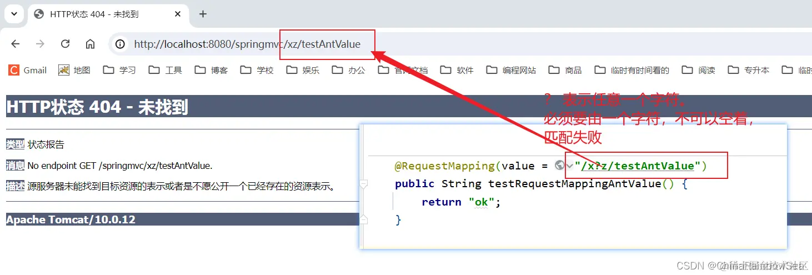Go back to the previous page
Viewport: 812px width, 275px height.
15,44
